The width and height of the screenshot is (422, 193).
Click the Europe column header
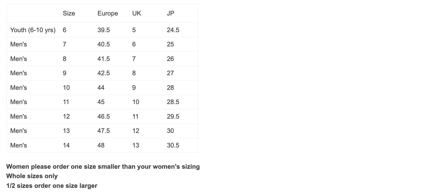pyautogui.click(x=107, y=13)
